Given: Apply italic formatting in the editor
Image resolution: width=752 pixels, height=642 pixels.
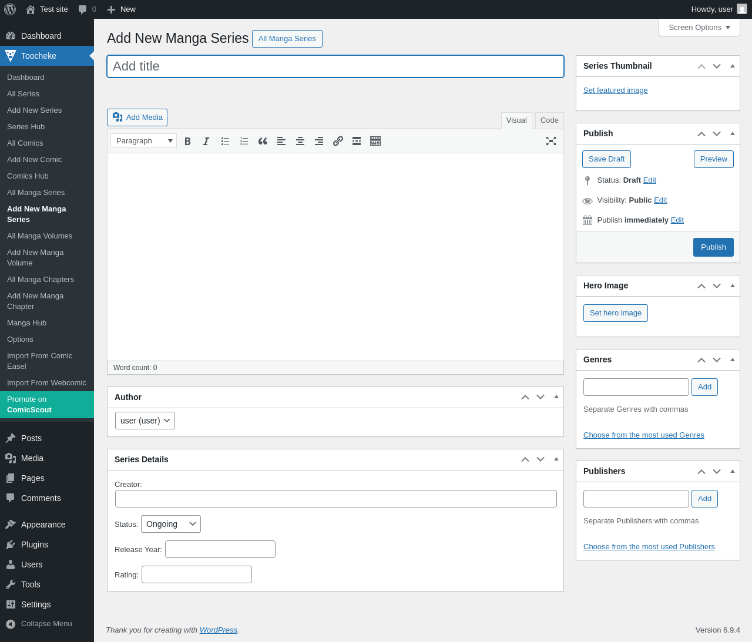Looking at the screenshot, I should pos(206,141).
